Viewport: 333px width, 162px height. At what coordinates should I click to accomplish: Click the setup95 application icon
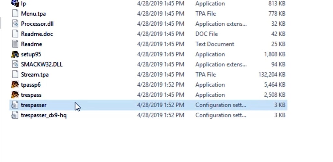point(15,54)
